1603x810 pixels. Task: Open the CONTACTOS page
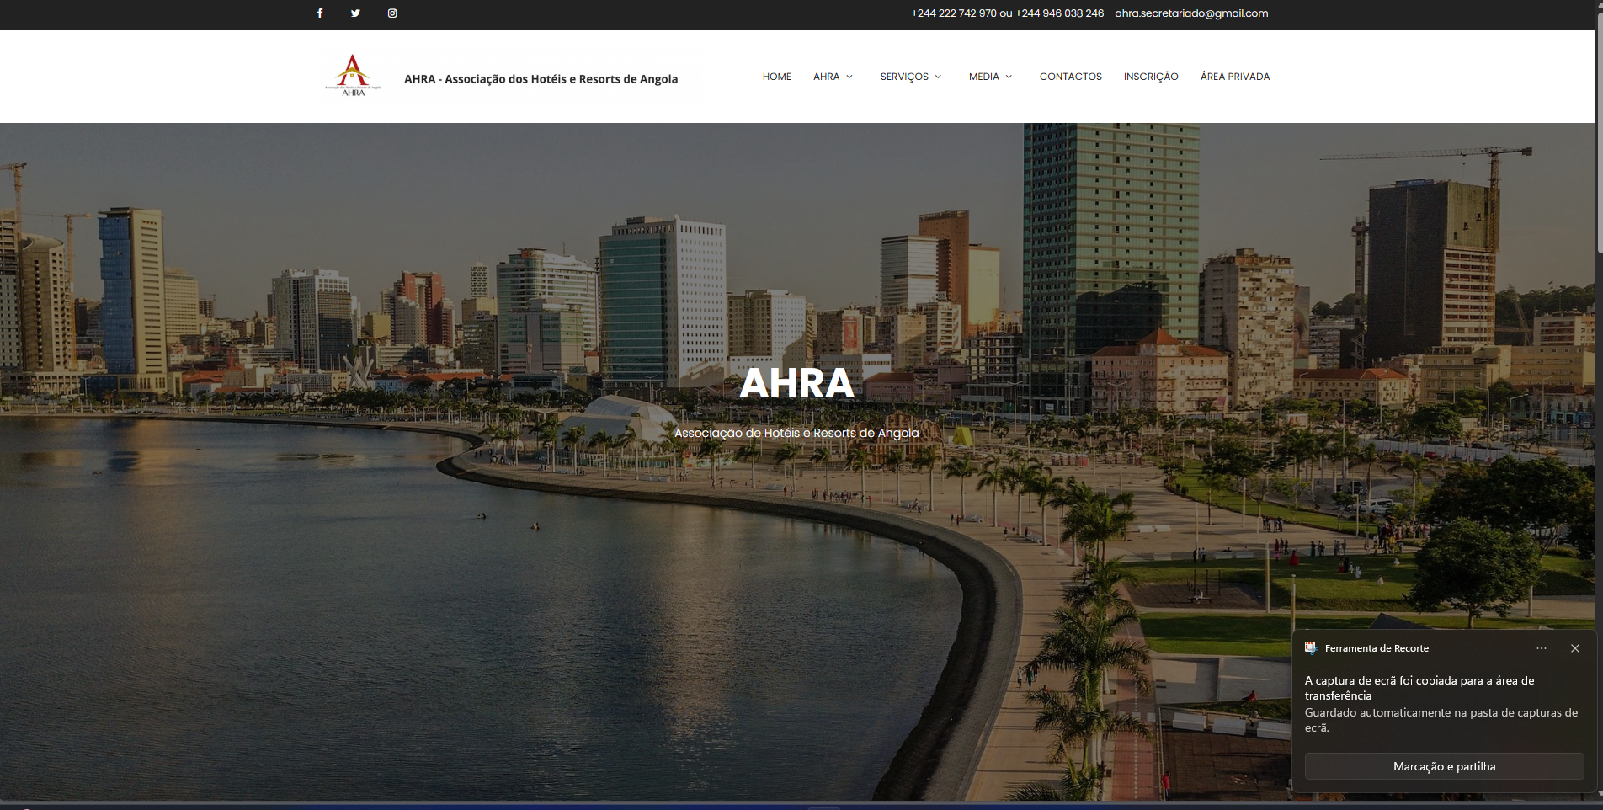click(1070, 77)
